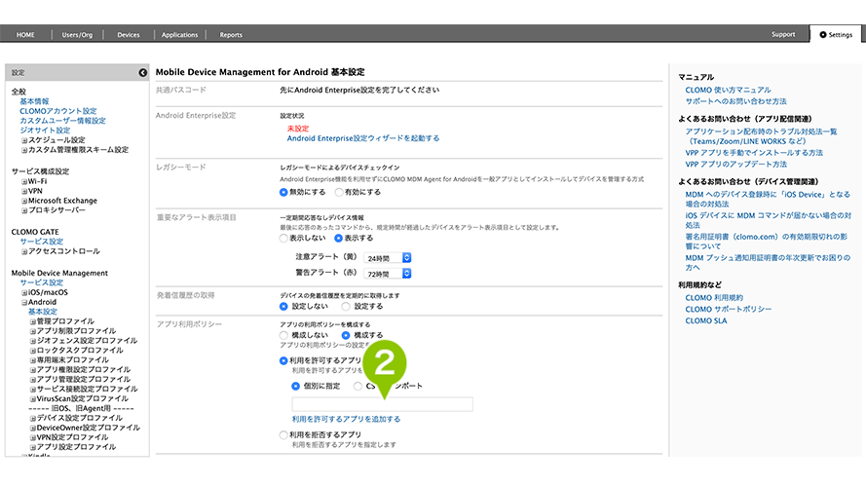Screen dimensions: 866x487
Task: Click the 許可アプリ text input field
Action: point(382,404)
